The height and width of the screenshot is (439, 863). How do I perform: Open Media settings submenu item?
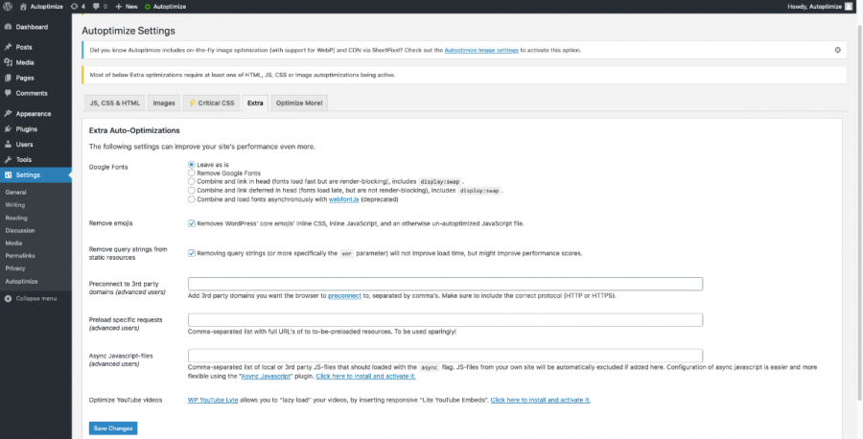[x=13, y=243]
